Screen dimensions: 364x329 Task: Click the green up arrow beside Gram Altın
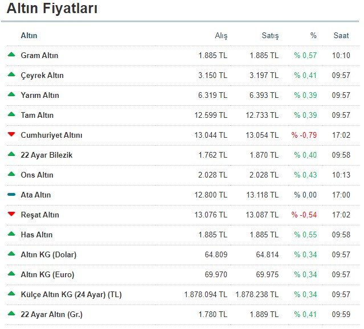[11, 55]
